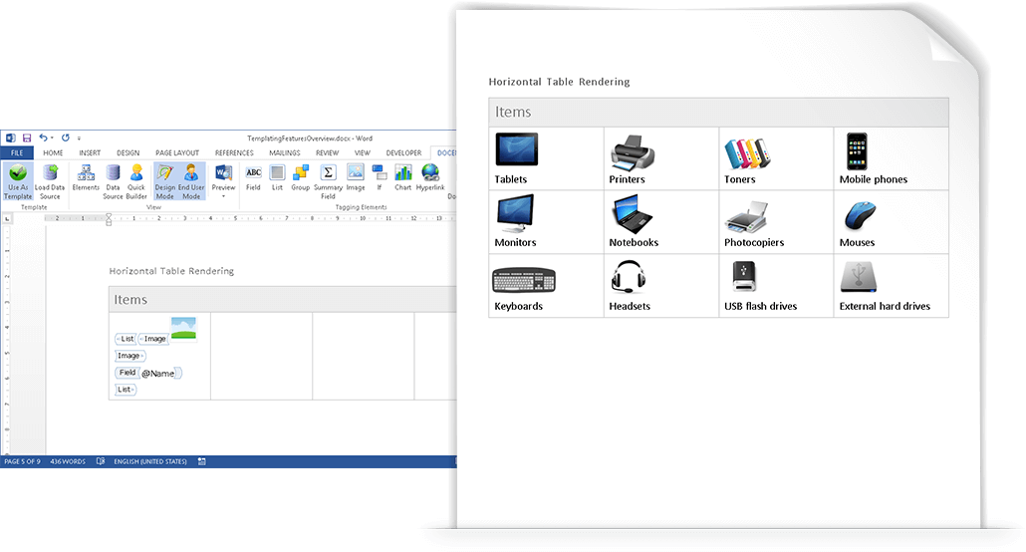Open Customize Quick Access Toolbar arrow

coord(79,138)
